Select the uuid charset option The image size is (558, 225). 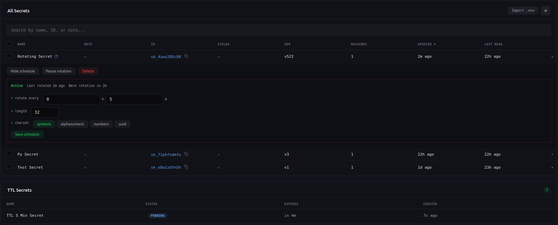coord(122,124)
